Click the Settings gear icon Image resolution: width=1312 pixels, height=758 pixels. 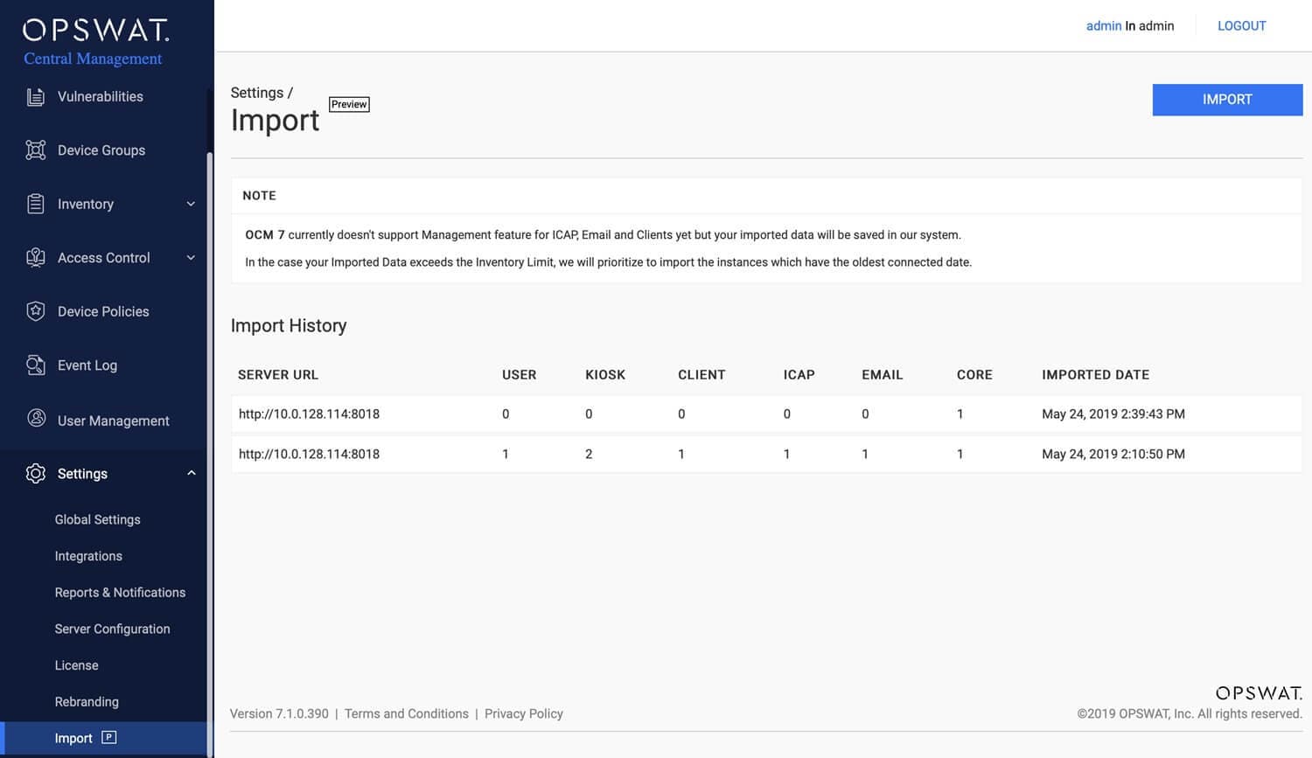pos(35,473)
